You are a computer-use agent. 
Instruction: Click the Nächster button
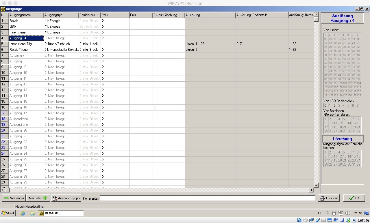[38, 198]
